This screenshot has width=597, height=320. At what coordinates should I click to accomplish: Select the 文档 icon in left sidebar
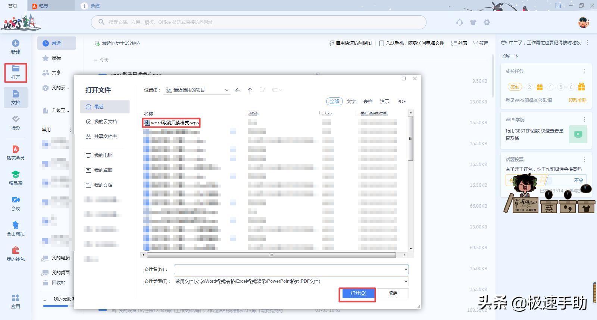click(16, 94)
